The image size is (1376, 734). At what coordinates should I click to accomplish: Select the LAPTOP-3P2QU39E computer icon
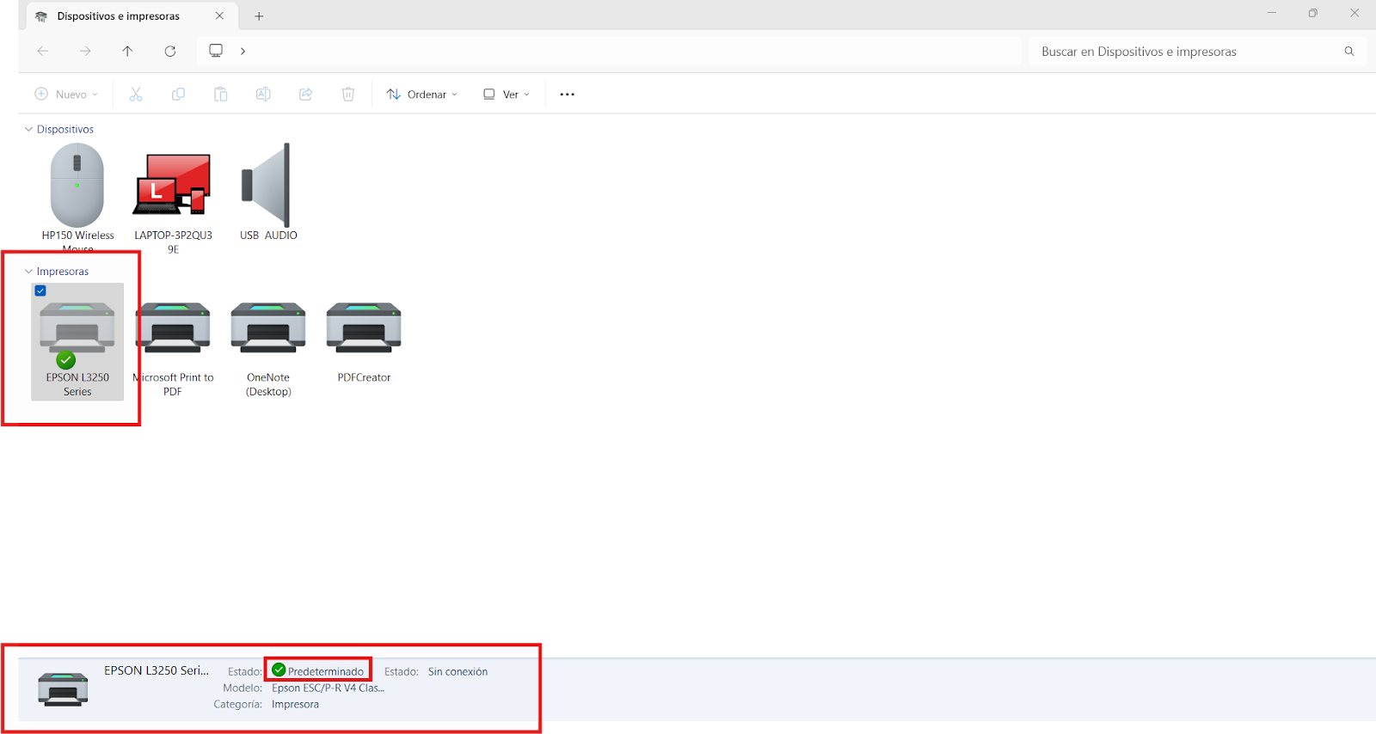tap(172, 187)
